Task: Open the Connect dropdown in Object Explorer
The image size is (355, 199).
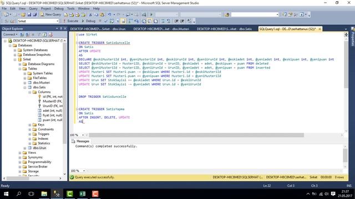Action: [10, 34]
